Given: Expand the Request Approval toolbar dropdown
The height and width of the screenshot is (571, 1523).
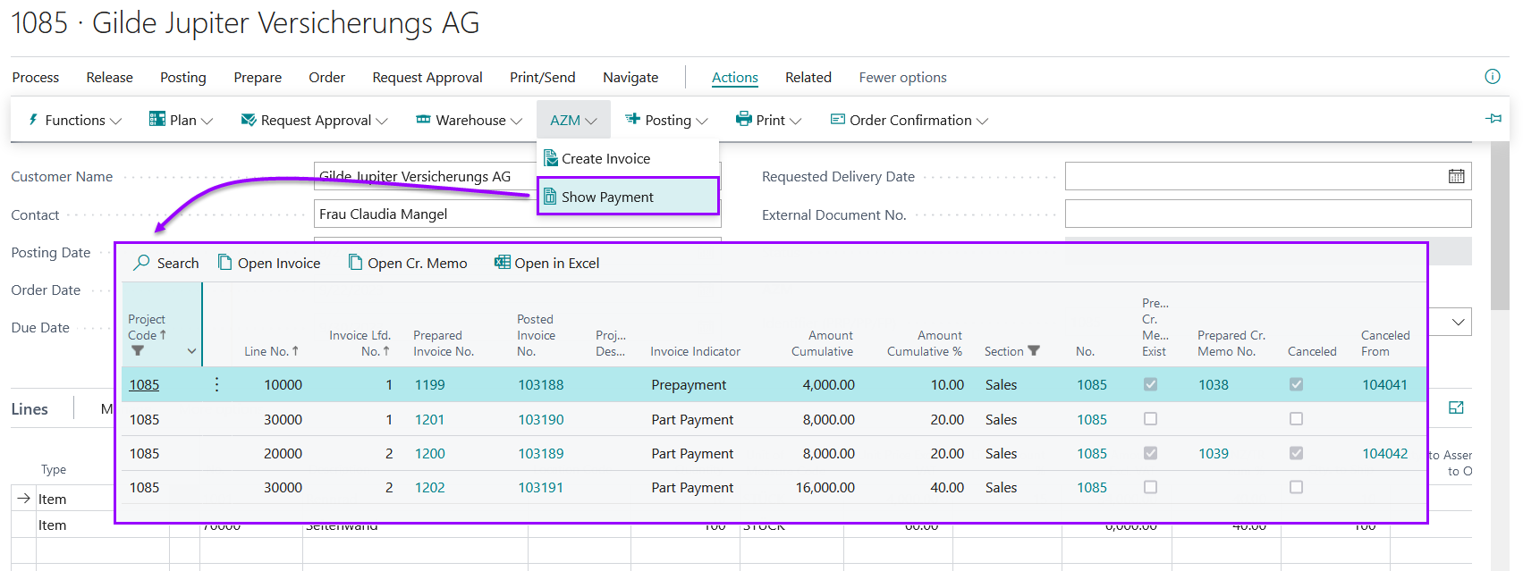Looking at the screenshot, I should click(x=382, y=121).
